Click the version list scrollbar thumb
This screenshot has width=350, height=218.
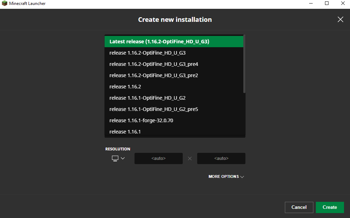(244, 64)
